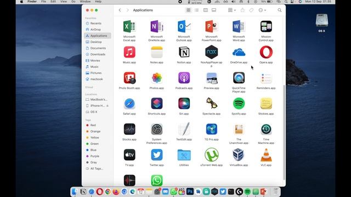This screenshot has width=351, height=197.
Task: Open Microsoft Excel.app icon
Action: click(x=129, y=26)
